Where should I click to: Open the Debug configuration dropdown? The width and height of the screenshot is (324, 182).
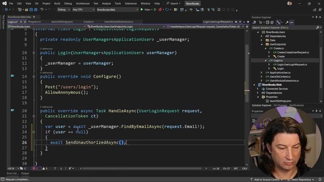(x=63, y=10)
